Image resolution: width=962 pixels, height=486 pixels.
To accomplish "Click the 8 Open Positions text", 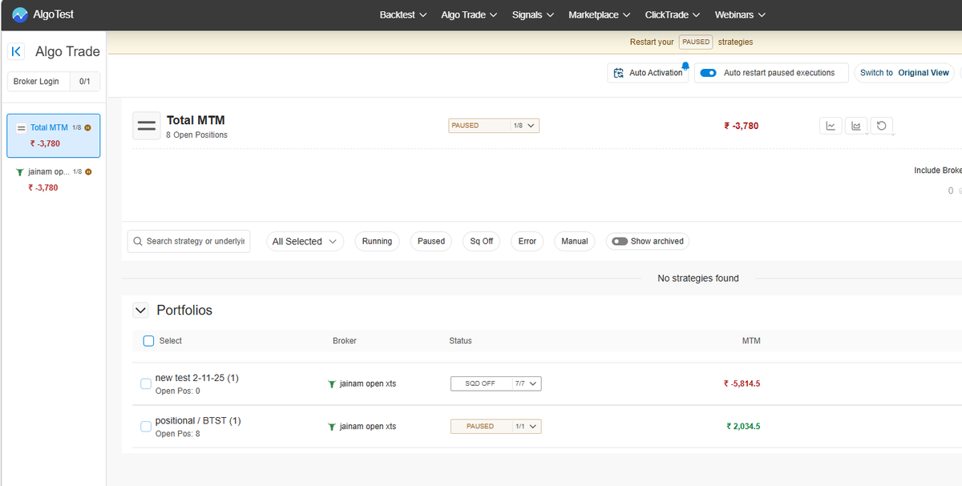I will pos(196,135).
